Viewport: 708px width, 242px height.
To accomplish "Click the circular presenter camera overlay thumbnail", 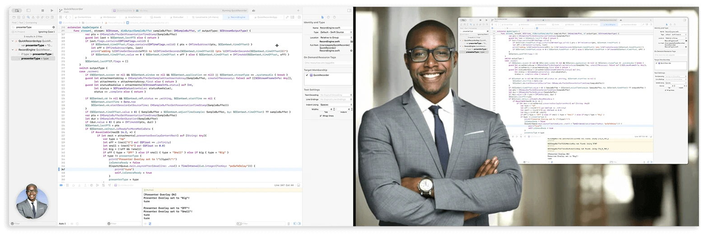I will 33,201.
